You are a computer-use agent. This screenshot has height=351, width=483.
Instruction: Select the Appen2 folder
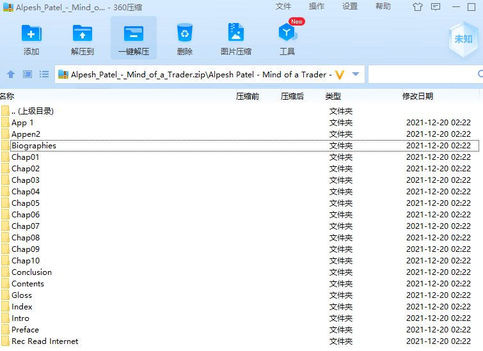point(240,134)
